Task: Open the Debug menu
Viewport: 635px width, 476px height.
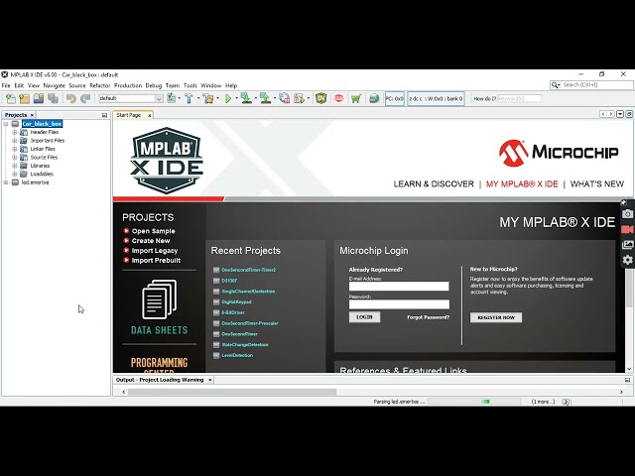Action: click(x=154, y=86)
